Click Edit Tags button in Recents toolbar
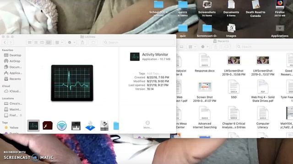This screenshot has width=293, height=164. point(226,46)
